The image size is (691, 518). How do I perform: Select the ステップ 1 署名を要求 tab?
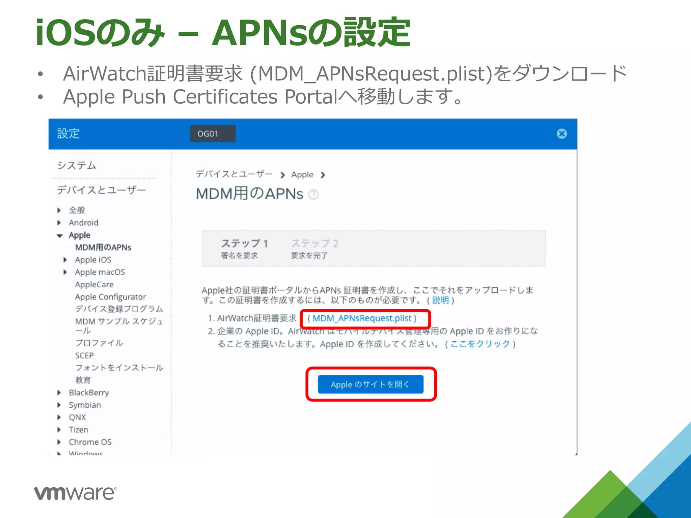click(245, 249)
